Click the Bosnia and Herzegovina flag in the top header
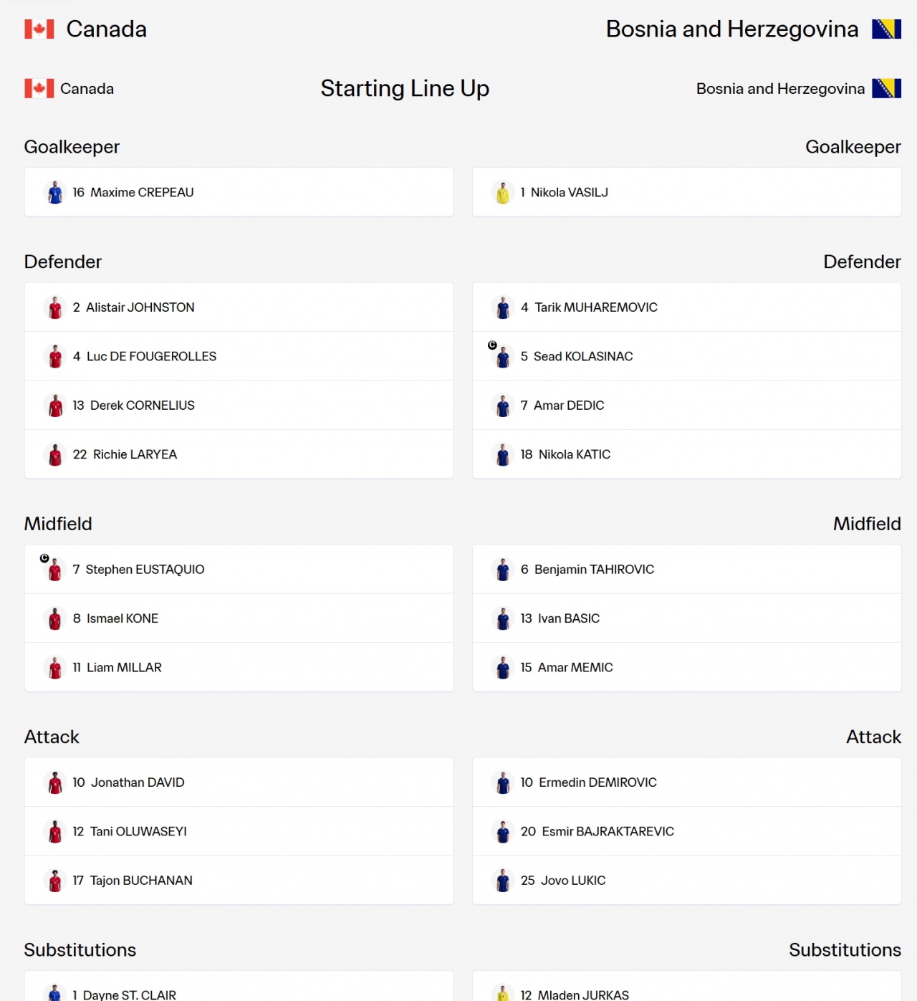This screenshot has width=917, height=1001. pos(886,29)
